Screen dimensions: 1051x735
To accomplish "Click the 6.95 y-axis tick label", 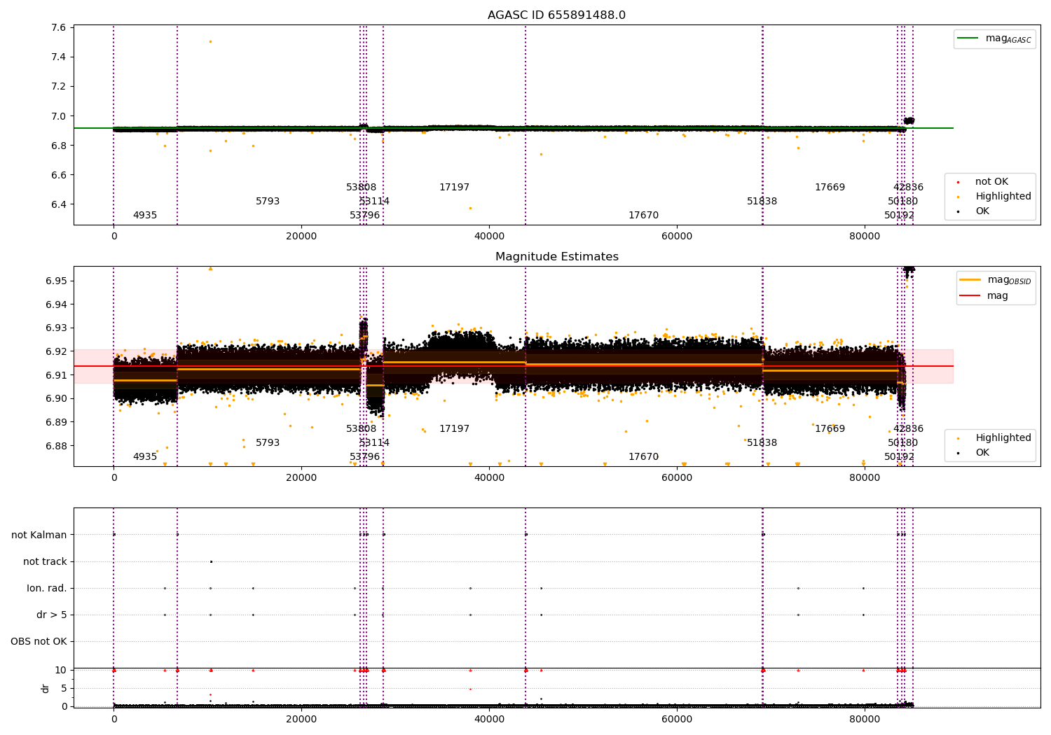I will [56, 281].
